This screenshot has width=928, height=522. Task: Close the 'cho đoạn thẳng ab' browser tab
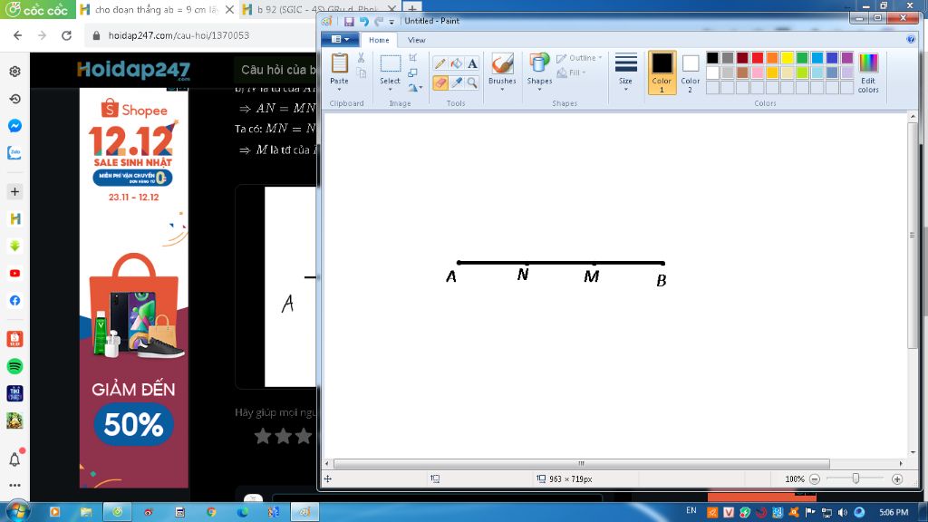pos(229,9)
